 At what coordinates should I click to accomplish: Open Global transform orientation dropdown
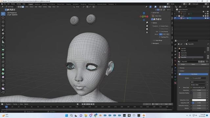click(x=77, y=7)
